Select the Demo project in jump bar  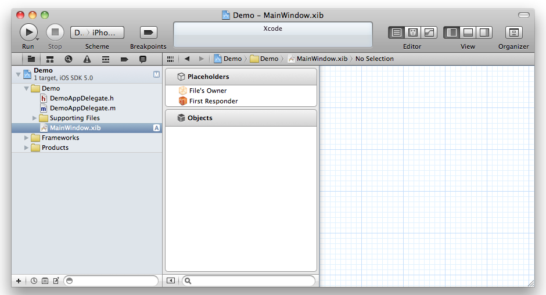coord(228,59)
